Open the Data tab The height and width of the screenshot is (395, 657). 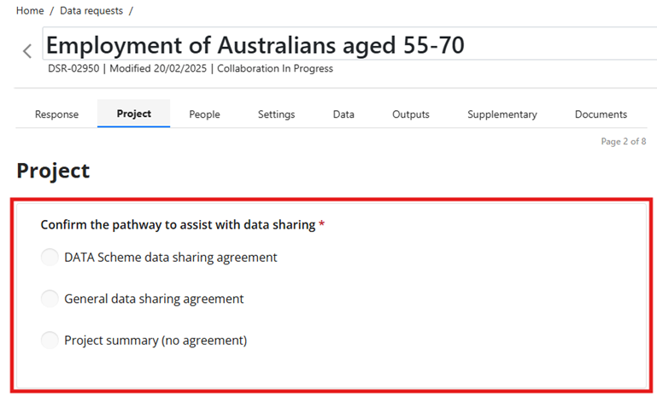click(343, 114)
